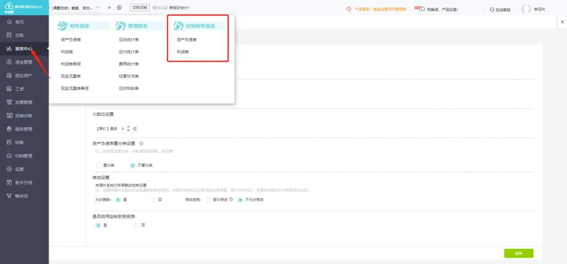This screenshot has height=264, width=567.
Task: Click the 报表中心 chart icon
Action: (x=9, y=49)
